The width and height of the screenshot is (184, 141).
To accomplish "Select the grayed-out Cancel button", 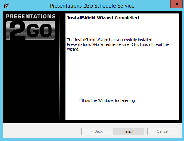I will coord(163,131).
